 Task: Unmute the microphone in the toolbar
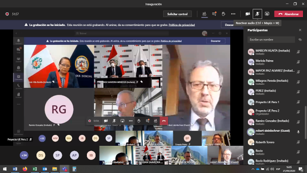257,14
